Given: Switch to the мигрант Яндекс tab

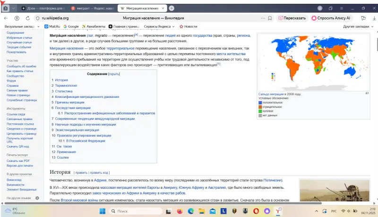Looking at the screenshot, I should point(91,8).
